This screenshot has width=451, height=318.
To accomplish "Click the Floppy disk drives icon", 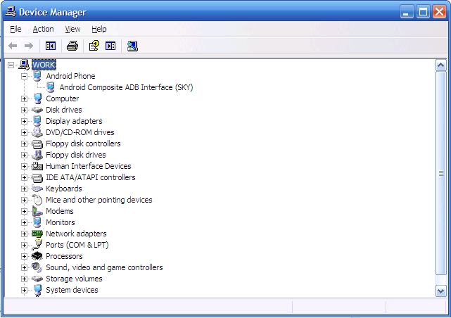I will 37,155.
